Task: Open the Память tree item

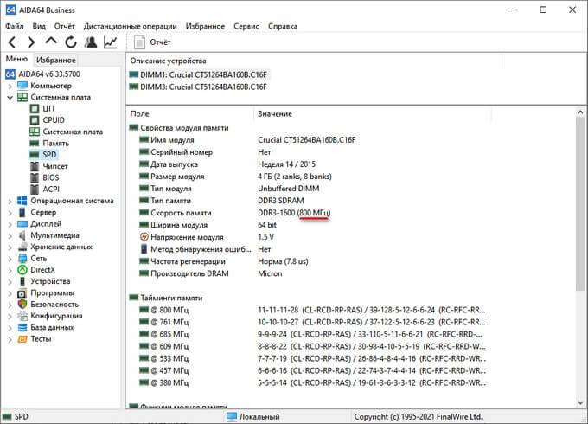Action: (x=49, y=144)
